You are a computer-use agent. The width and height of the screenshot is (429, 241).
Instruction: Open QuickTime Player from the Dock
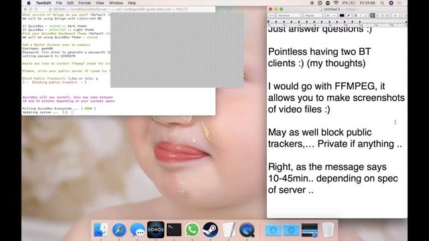[247, 230]
